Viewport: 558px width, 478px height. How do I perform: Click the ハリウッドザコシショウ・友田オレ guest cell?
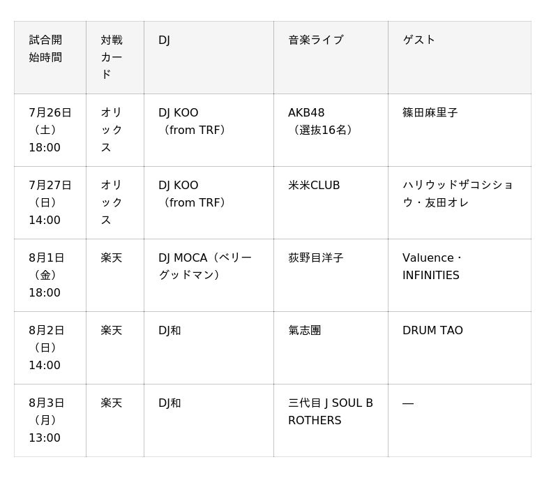[x=457, y=194]
